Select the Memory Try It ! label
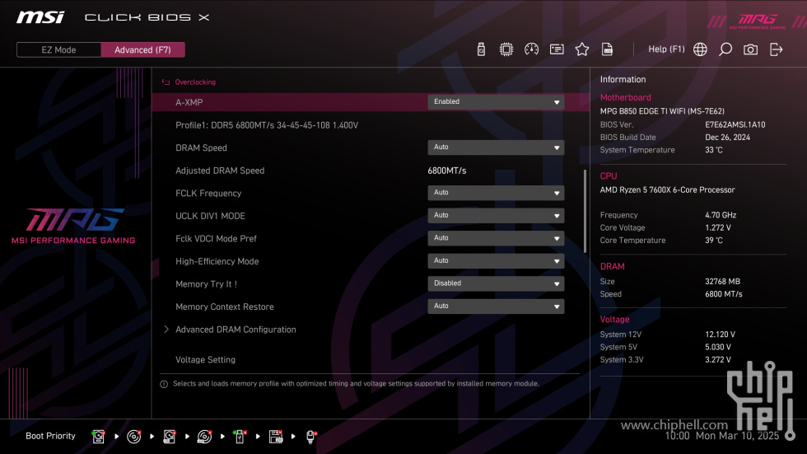 (x=207, y=283)
